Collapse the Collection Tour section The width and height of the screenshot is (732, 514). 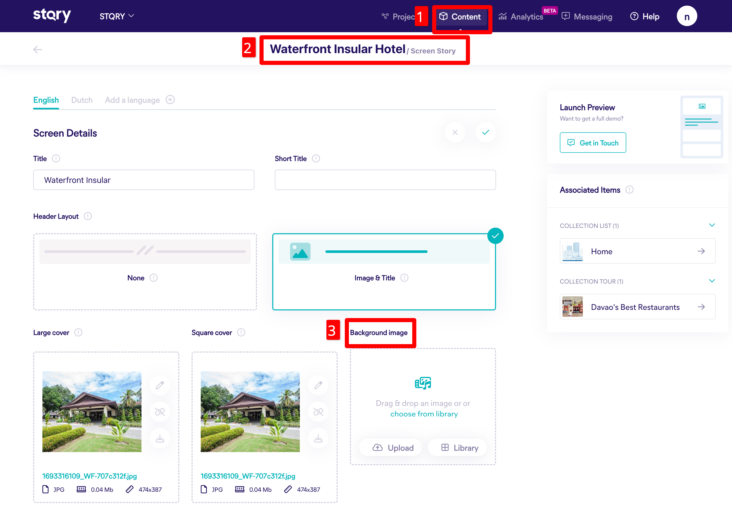point(712,281)
